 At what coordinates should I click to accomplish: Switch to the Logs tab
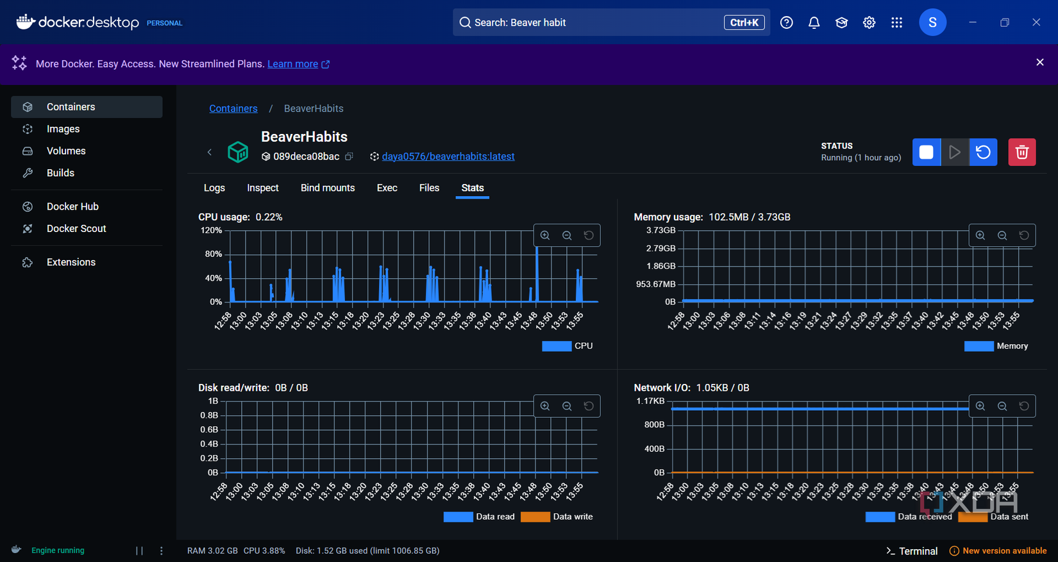pos(214,188)
